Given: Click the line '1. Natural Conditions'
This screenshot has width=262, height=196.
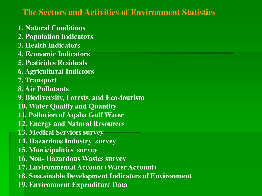Looking at the screenshot, I should (x=52, y=28).
